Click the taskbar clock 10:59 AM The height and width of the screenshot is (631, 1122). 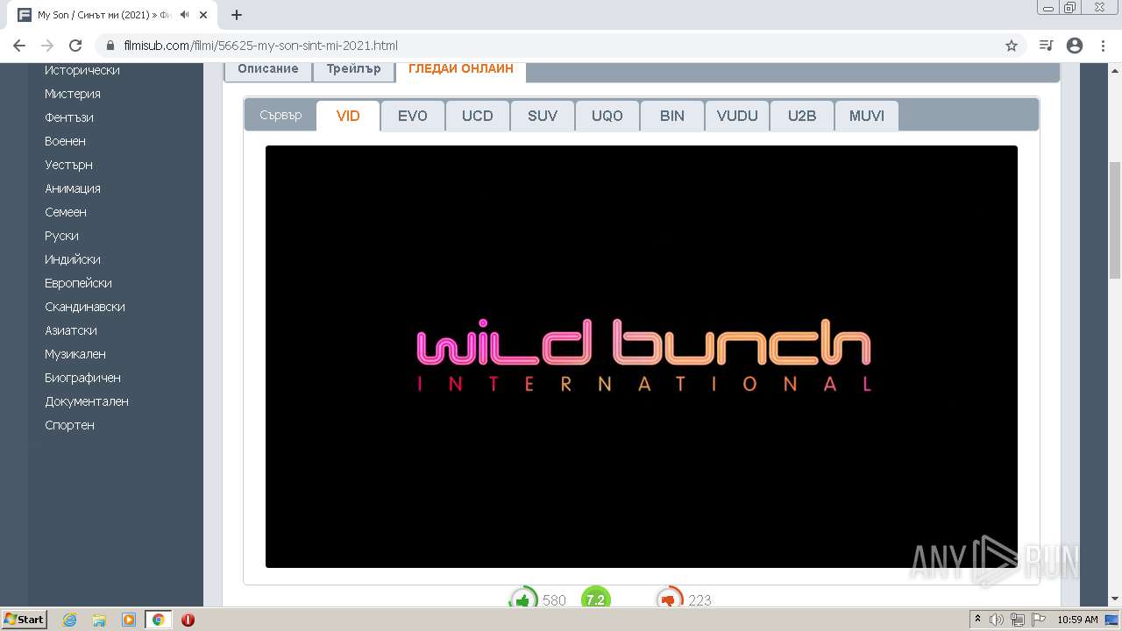tap(1077, 620)
